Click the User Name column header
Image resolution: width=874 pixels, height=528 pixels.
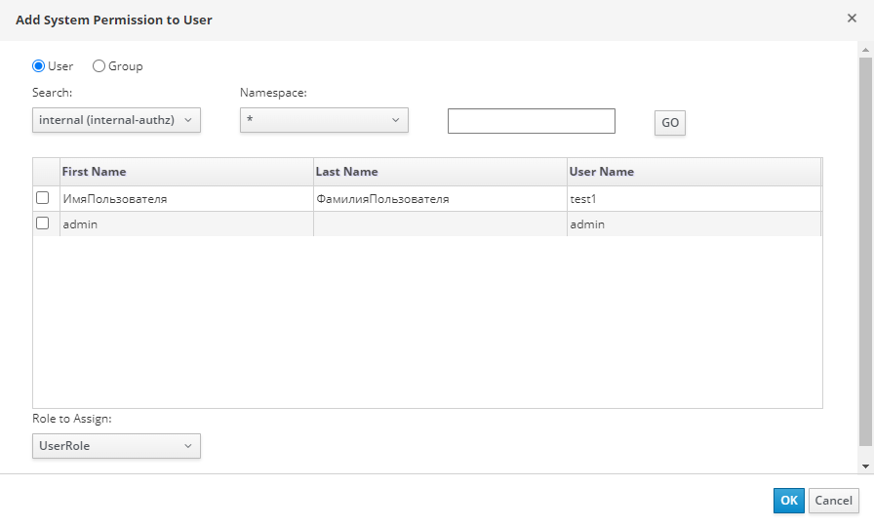601,172
